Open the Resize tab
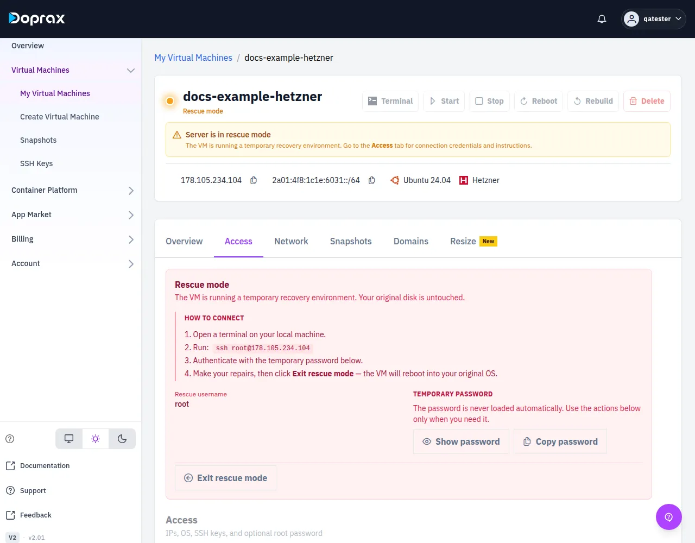This screenshot has width=695, height=543. click(x=473, y=242)
